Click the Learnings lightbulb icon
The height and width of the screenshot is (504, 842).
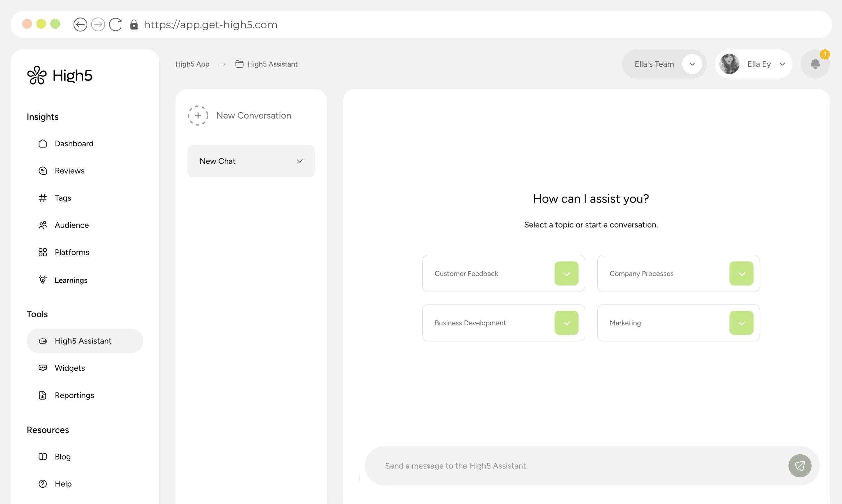pos(42,280)
